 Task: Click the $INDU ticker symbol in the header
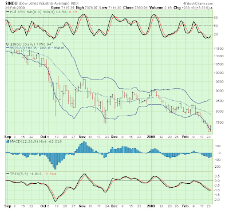click(x=11, y=3)
